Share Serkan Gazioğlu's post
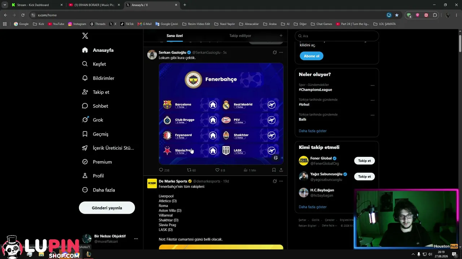 [281, 170]
